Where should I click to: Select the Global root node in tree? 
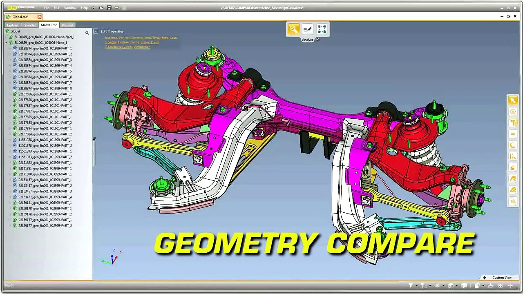15,31
